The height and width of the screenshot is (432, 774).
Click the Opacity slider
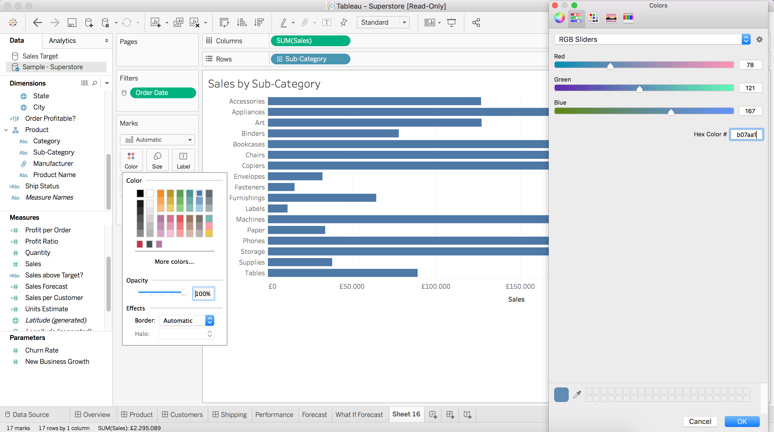[162, 292]
